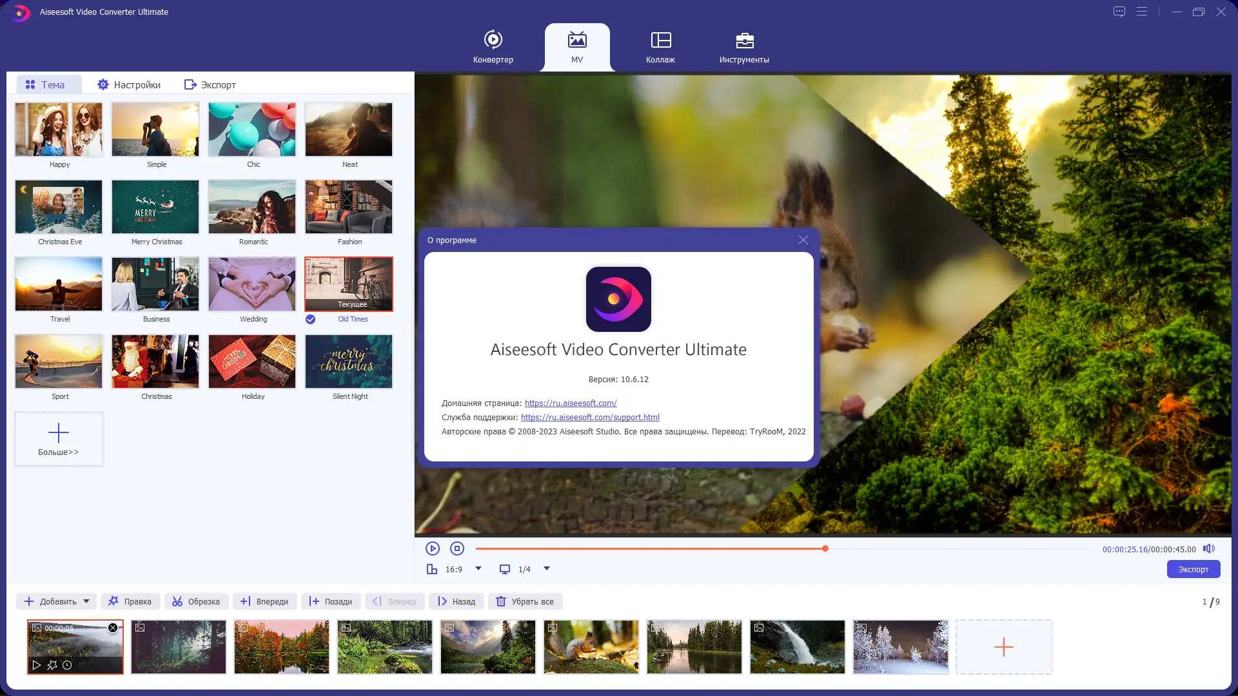Open the Добавить dropdown arrow
This screenshot has height=696, width=1238.
pos(86,601)
